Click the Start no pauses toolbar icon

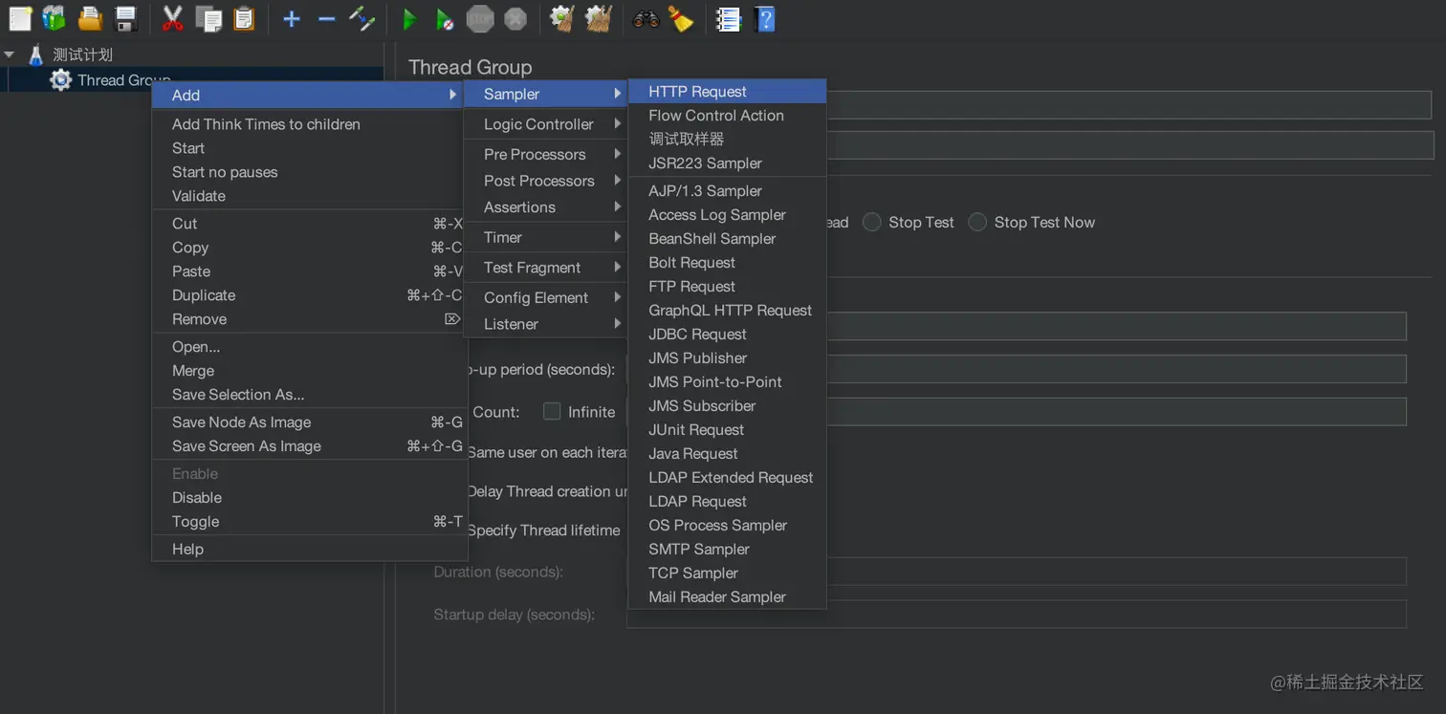tap(444, 19)
